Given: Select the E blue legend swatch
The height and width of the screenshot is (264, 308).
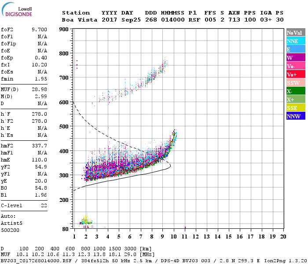Looking at the screenshot, I should coord(296,49).
